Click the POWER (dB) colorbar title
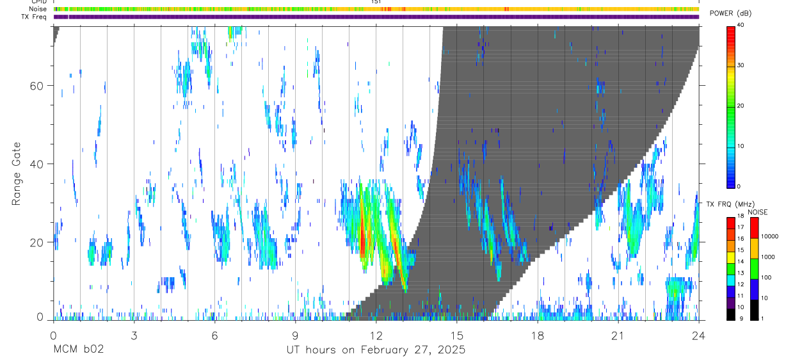Image resolution: width=786 pixels, height=363 pixels. point(730,13)
